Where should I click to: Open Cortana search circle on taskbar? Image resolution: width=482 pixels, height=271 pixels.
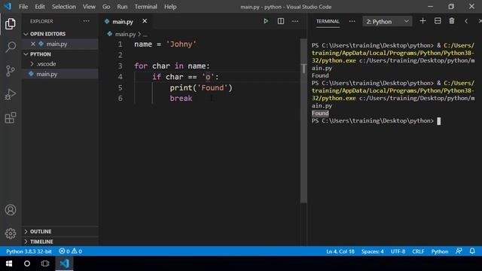(x=27, y=263)
